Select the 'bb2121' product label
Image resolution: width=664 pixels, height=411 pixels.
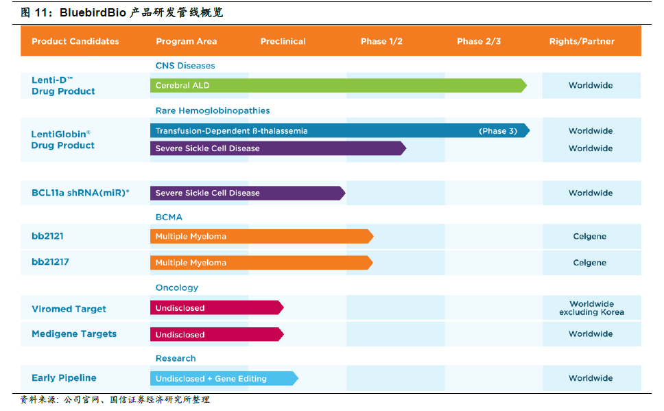point(47,236)
